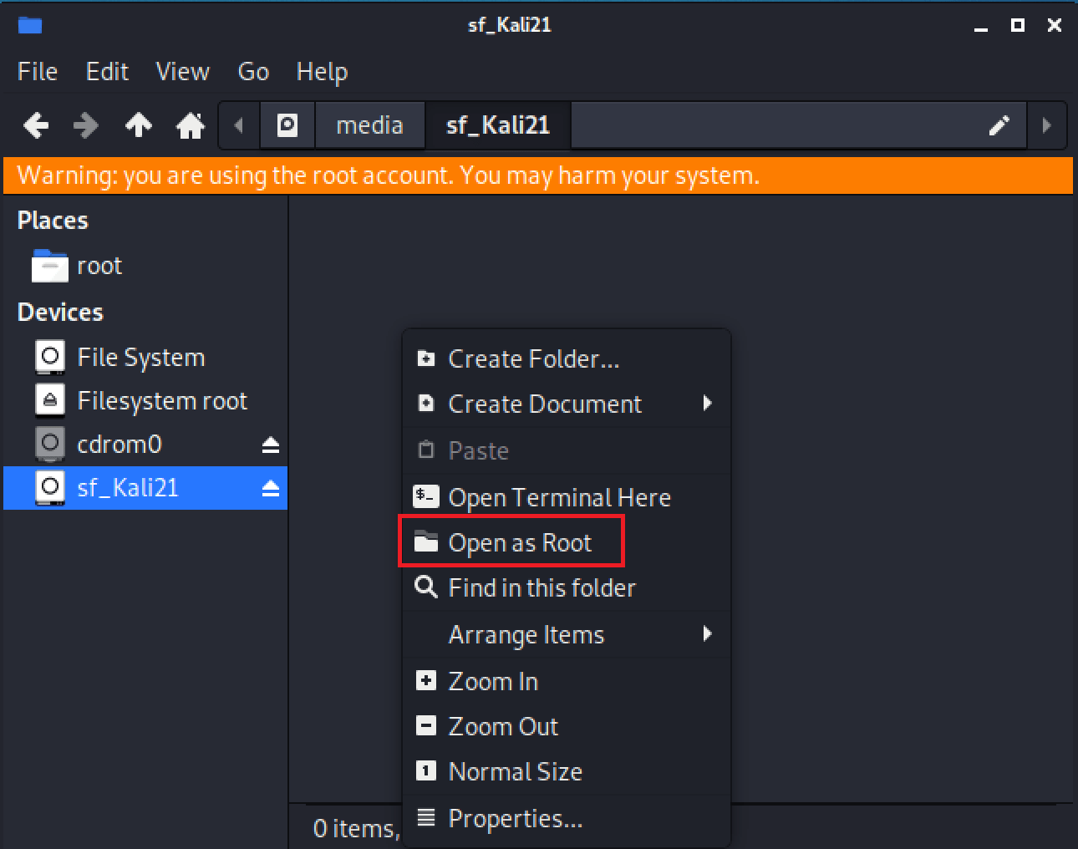Navigate back with the left arrow icon
Viewport: 1078px width, 849px height.
(x=35, y=125)
